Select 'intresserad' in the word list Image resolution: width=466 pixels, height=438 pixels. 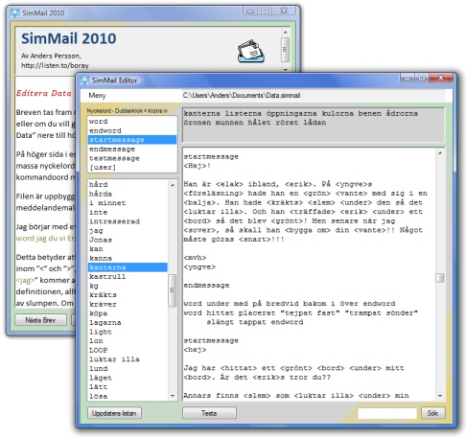point(128,221)
